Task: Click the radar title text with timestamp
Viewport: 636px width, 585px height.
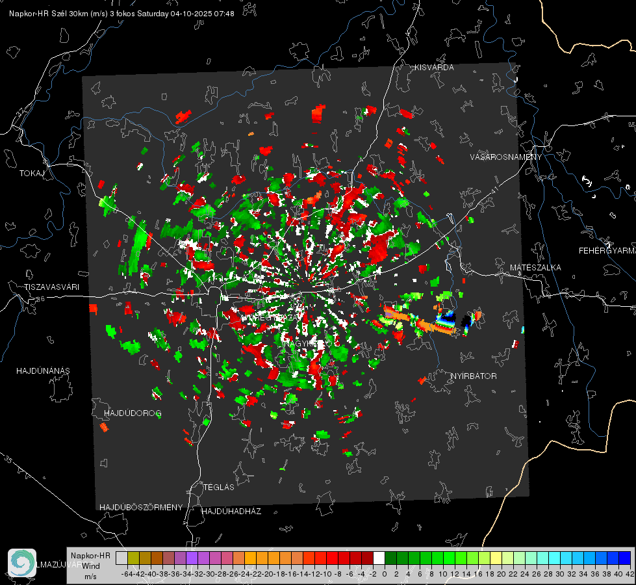Action: tap(121, 14)
